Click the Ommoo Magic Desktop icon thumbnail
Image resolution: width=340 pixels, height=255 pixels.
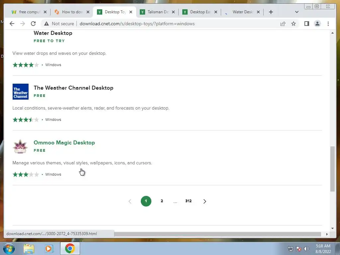[21, 146]
